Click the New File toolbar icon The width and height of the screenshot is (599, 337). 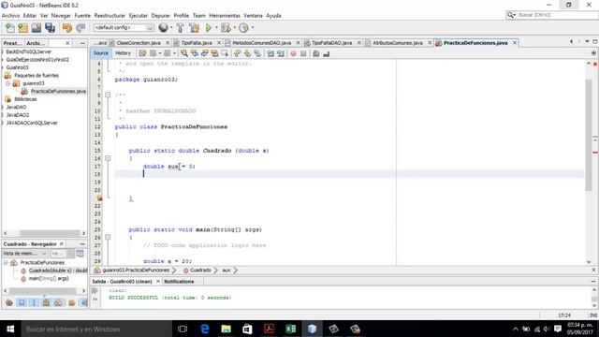(10, 28)
